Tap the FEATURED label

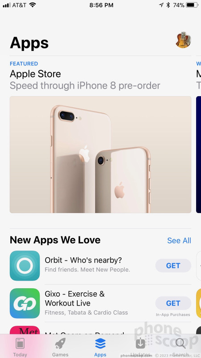tap(24, 64)
